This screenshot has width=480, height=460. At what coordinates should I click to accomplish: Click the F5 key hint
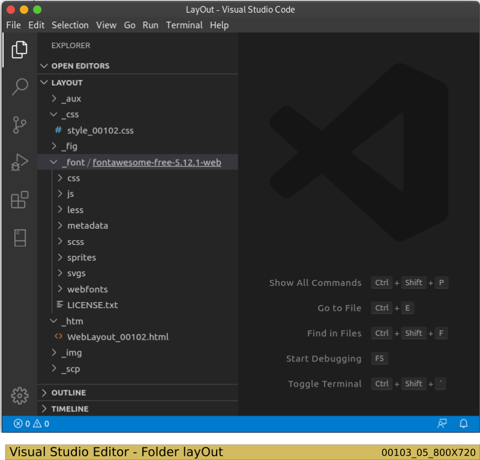coord(379,359)
